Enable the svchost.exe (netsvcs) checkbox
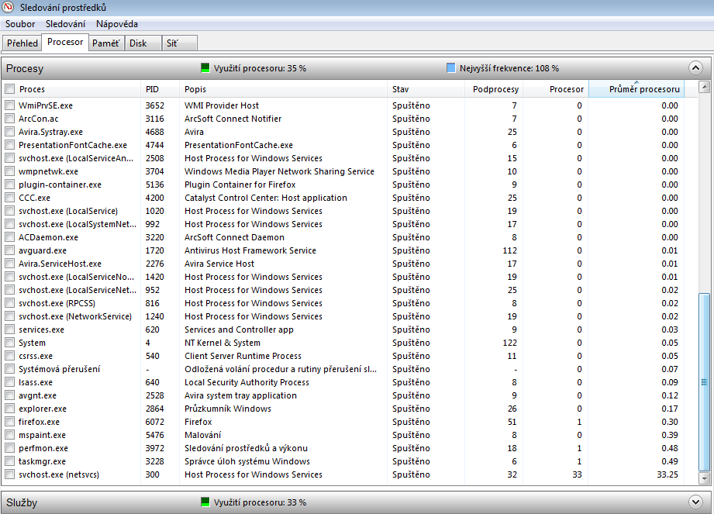The image size is (714, 514). click(x=10, y=474)
